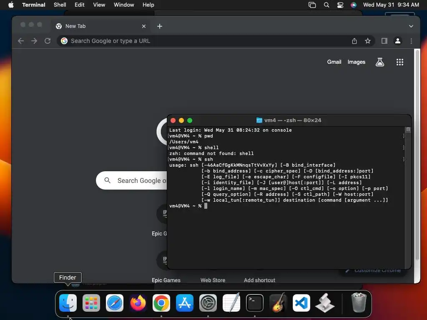427x320 pixels.
Task: Open Chrome side panel icon
Action: (x=384, y=41)
